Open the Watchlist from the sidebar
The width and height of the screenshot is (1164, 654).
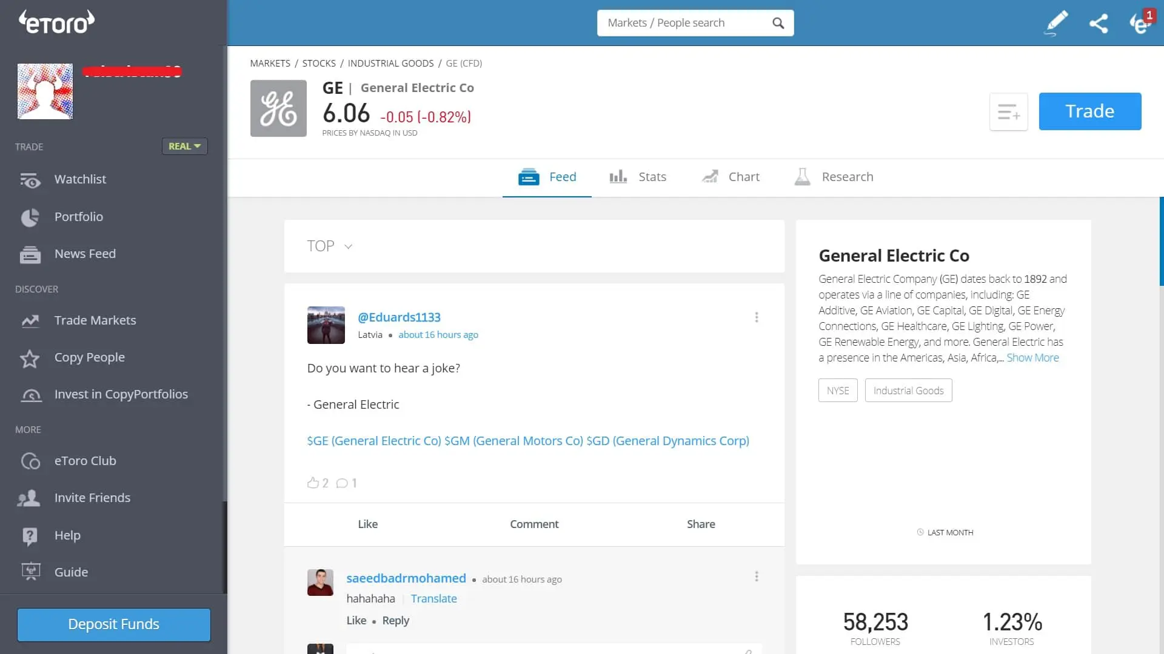pos(80,179)
